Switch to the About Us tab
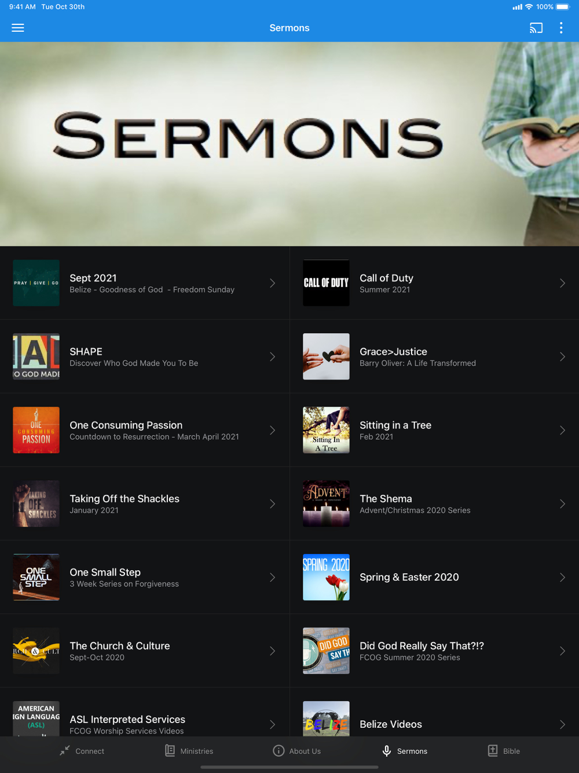The image size is (579, 773). [x=296, y=751]
